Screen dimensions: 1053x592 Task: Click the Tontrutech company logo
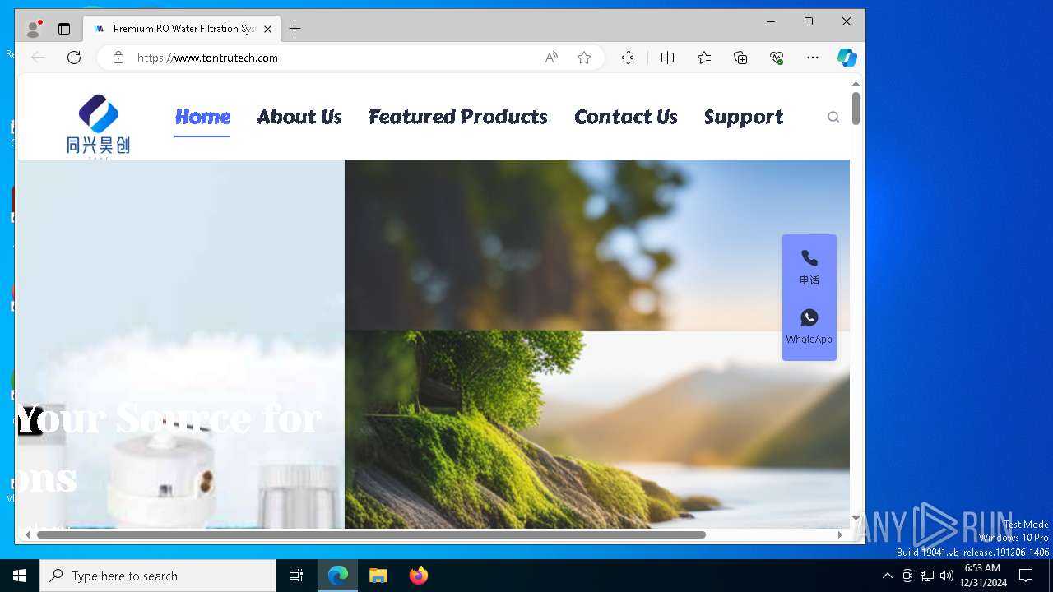99,125
